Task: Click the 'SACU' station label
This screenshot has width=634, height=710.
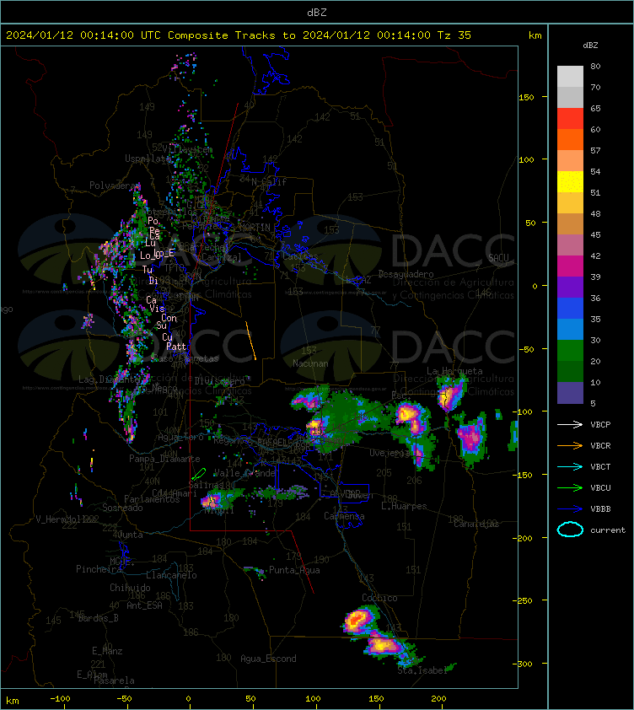Action: [498, 258]
